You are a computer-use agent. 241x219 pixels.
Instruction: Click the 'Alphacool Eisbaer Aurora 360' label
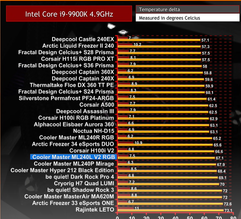click(x=74, y=124)
